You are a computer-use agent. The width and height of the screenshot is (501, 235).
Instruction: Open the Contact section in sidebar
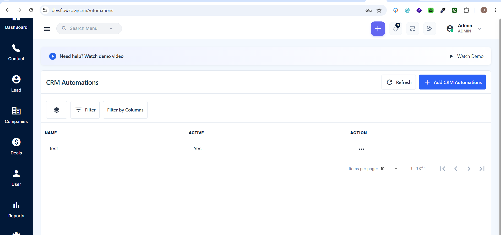[16, 53]
